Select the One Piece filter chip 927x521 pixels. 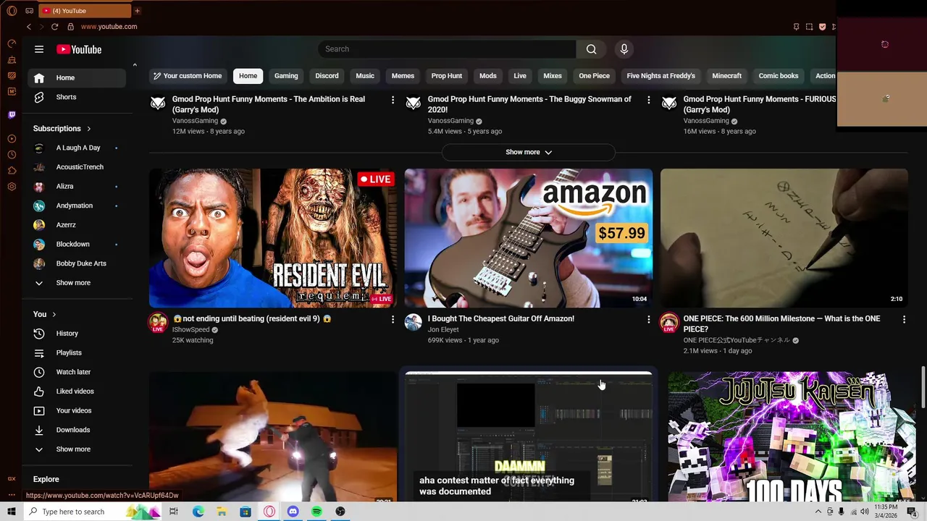click(594, 76)
